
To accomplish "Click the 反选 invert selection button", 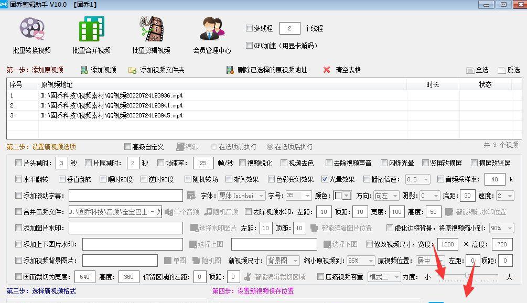I will [508, 70].
